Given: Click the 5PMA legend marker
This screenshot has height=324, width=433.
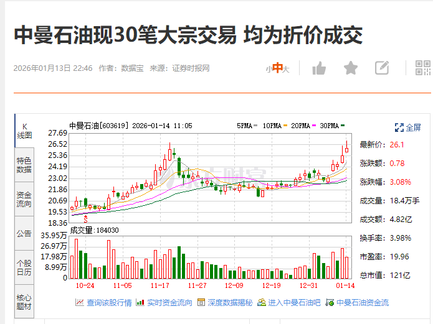Looking at the screenshot, I should tap(255, 126).
